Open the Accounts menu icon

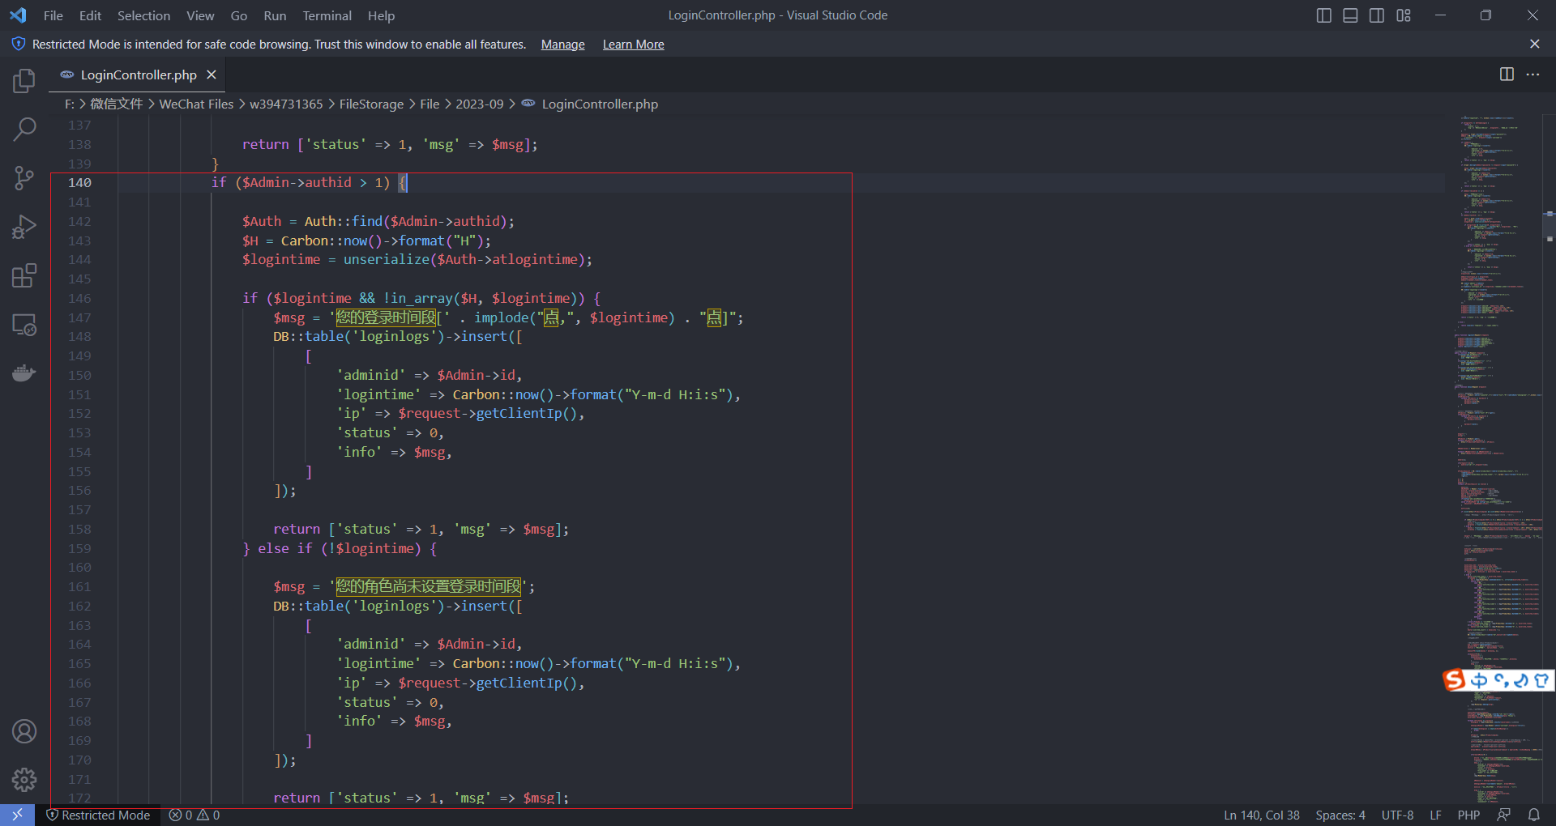[24, 731]
